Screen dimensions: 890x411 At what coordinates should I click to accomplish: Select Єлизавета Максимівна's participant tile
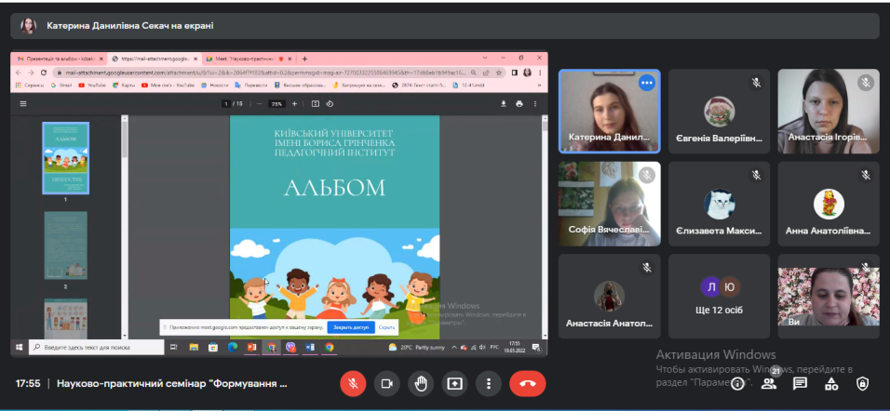tap(719, 203)
